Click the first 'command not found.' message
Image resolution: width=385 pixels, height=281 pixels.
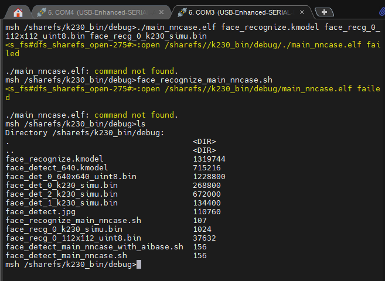tap(136, 71)
